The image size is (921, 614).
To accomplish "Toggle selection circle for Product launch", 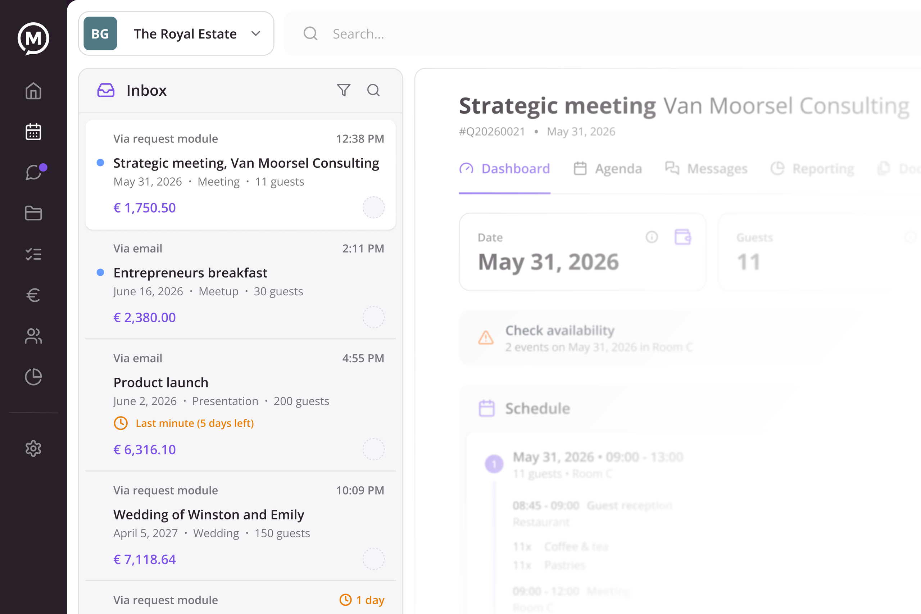I will coord(373,449).
